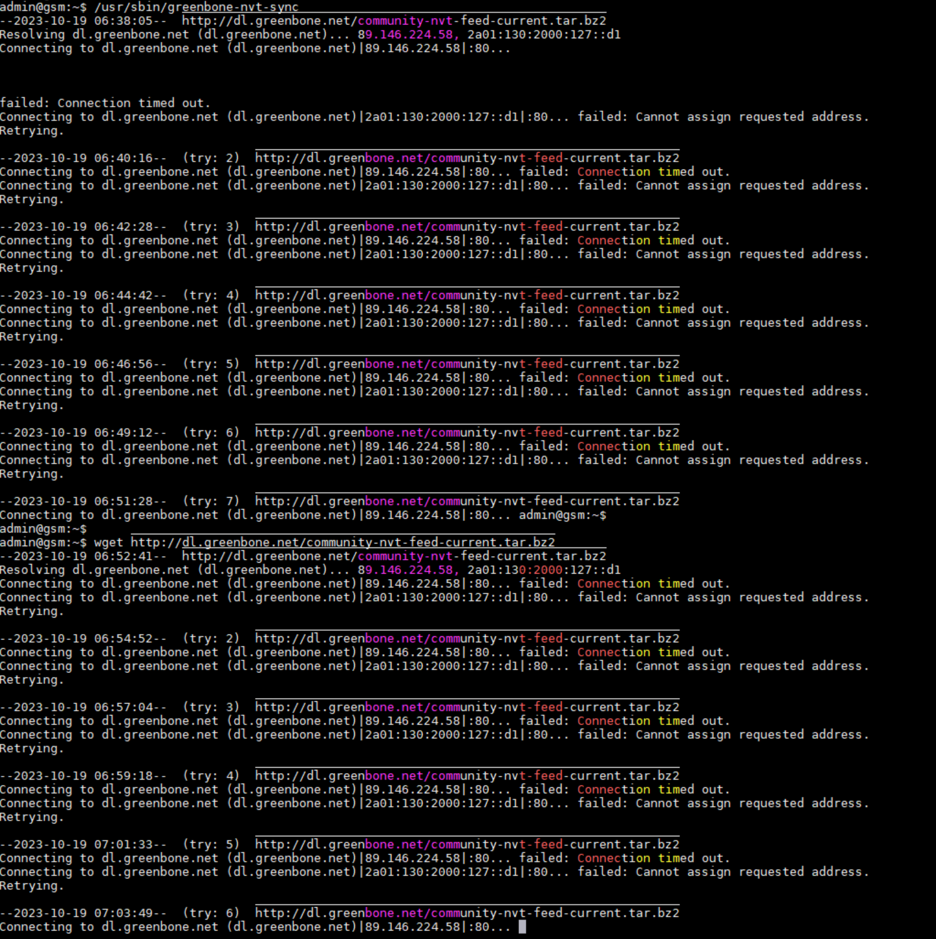Click timestamp "2023-10-19 06:46:56"

pyautogui.click(x=83, y=364)
